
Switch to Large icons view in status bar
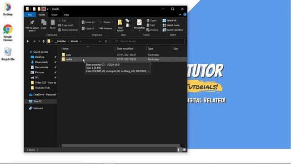(x=184, y=150)
